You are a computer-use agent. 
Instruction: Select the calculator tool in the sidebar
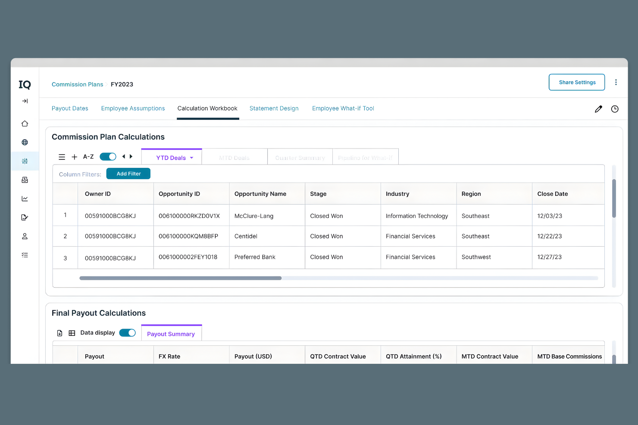pyautogui.click(x=25, y=161)
